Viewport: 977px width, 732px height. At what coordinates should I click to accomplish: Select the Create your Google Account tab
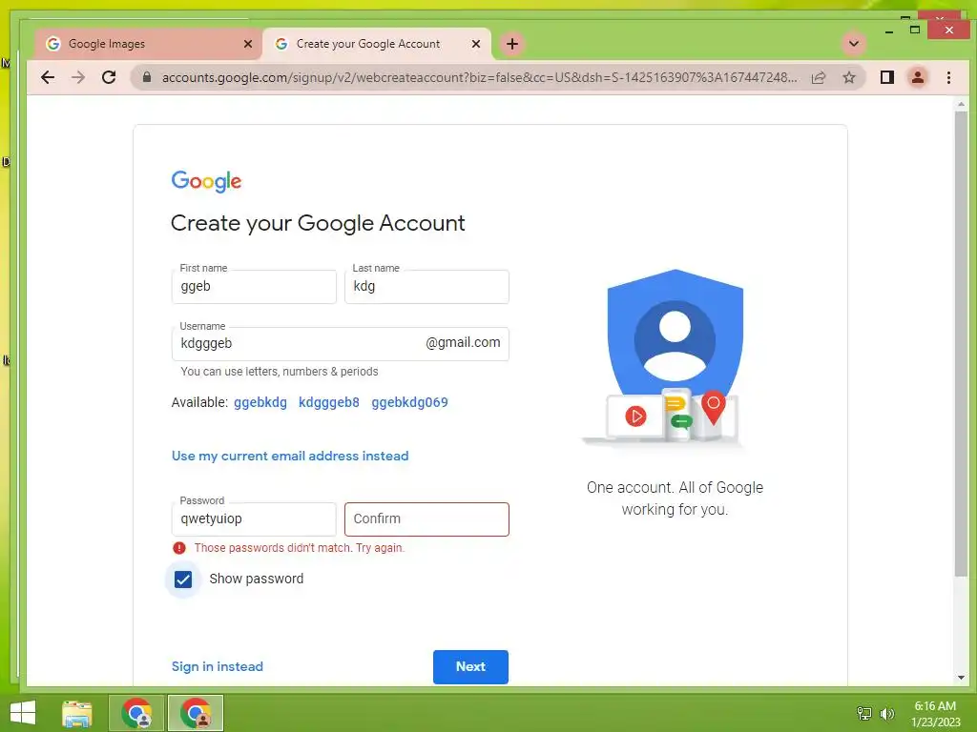pos(377,44)
